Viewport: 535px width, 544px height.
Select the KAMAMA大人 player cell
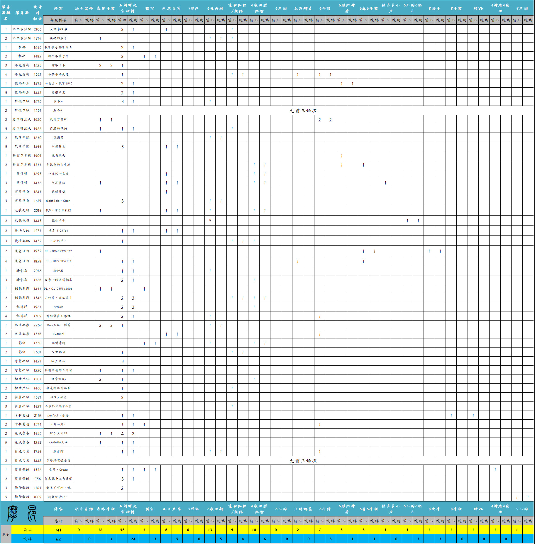[58, 443]
